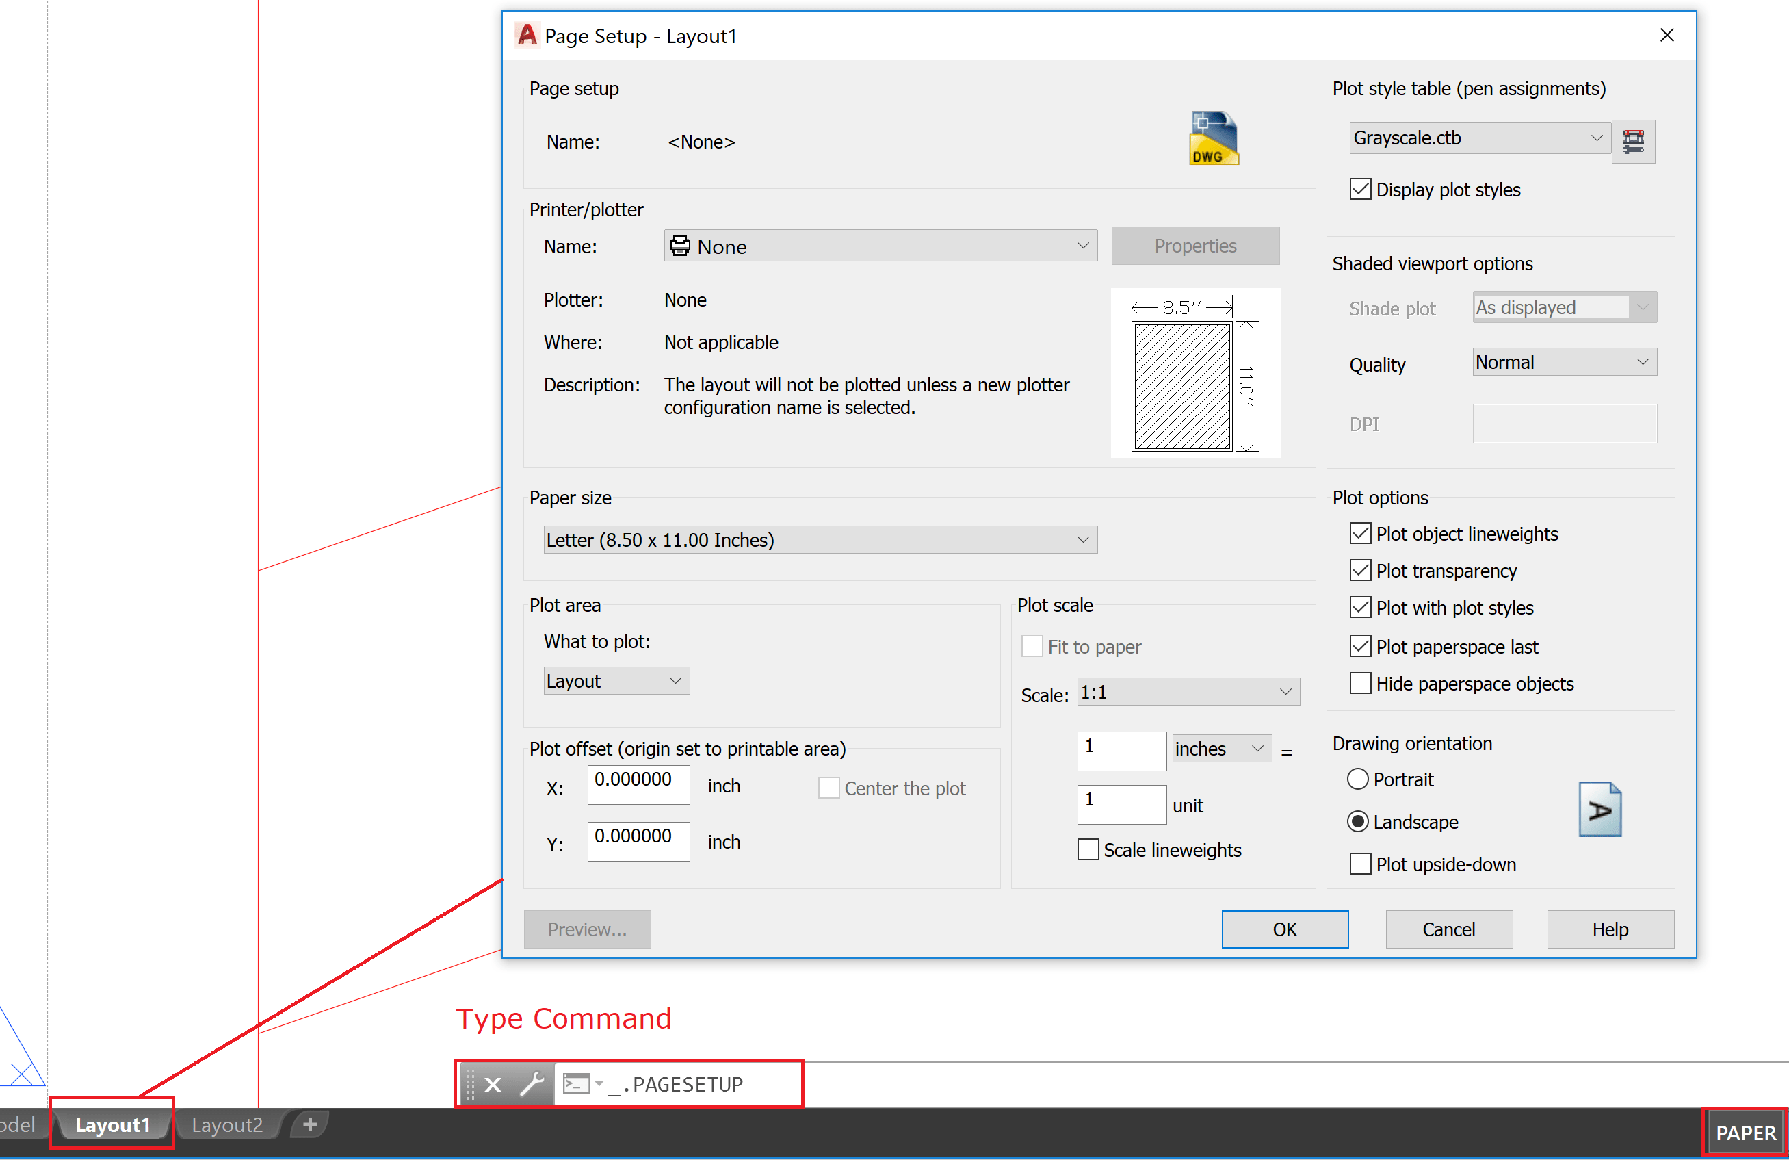The width and height of the screenshot is (1789, 1160).
Task: Close the command line with the X icon
Action: pyautogui.click(x=493, y=1083)
